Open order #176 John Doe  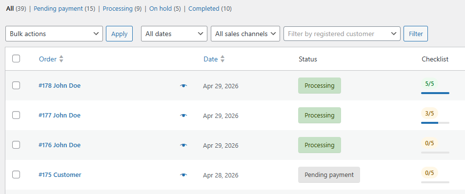coord(60,145)
